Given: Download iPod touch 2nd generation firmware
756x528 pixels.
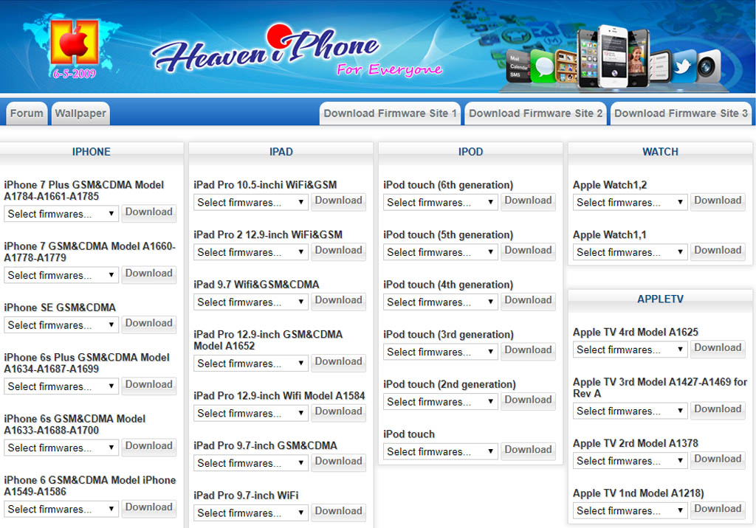Looking at the screenshot, I should pyautogui.click(x=528, y=400).
